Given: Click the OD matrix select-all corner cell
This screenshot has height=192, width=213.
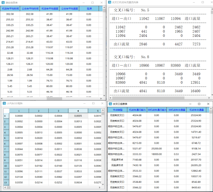Looking at the screenshot, I should (6, 111).
